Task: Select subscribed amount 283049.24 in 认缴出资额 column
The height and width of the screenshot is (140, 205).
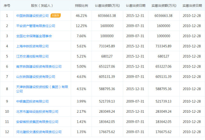Action: [107, 111]
